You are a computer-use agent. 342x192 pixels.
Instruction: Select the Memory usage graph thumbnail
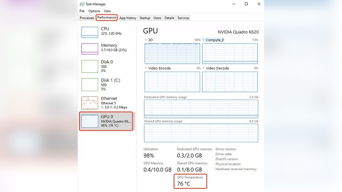90,49
